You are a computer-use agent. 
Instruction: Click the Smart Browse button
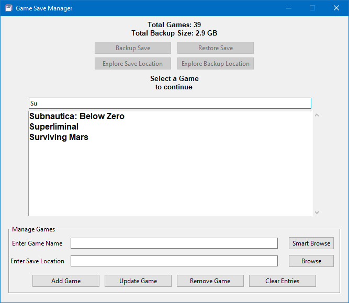tap(311, 243)
